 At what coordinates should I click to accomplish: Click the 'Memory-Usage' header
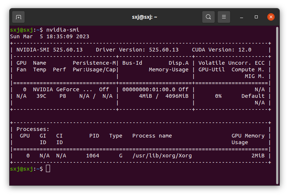(169, 70)
